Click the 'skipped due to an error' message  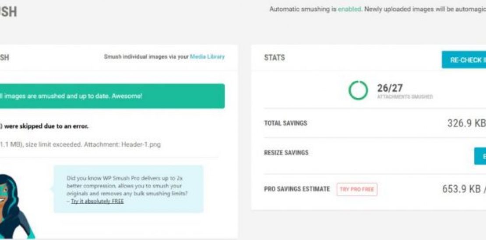tap(44, 126)
